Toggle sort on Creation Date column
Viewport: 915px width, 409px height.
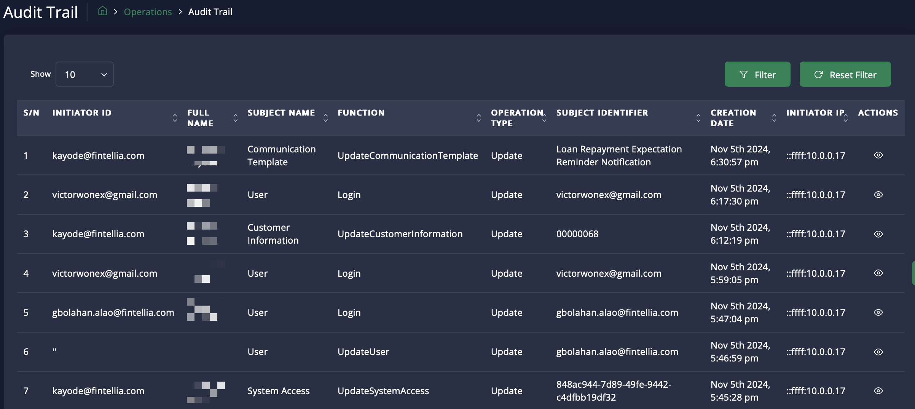click(774, 118)
